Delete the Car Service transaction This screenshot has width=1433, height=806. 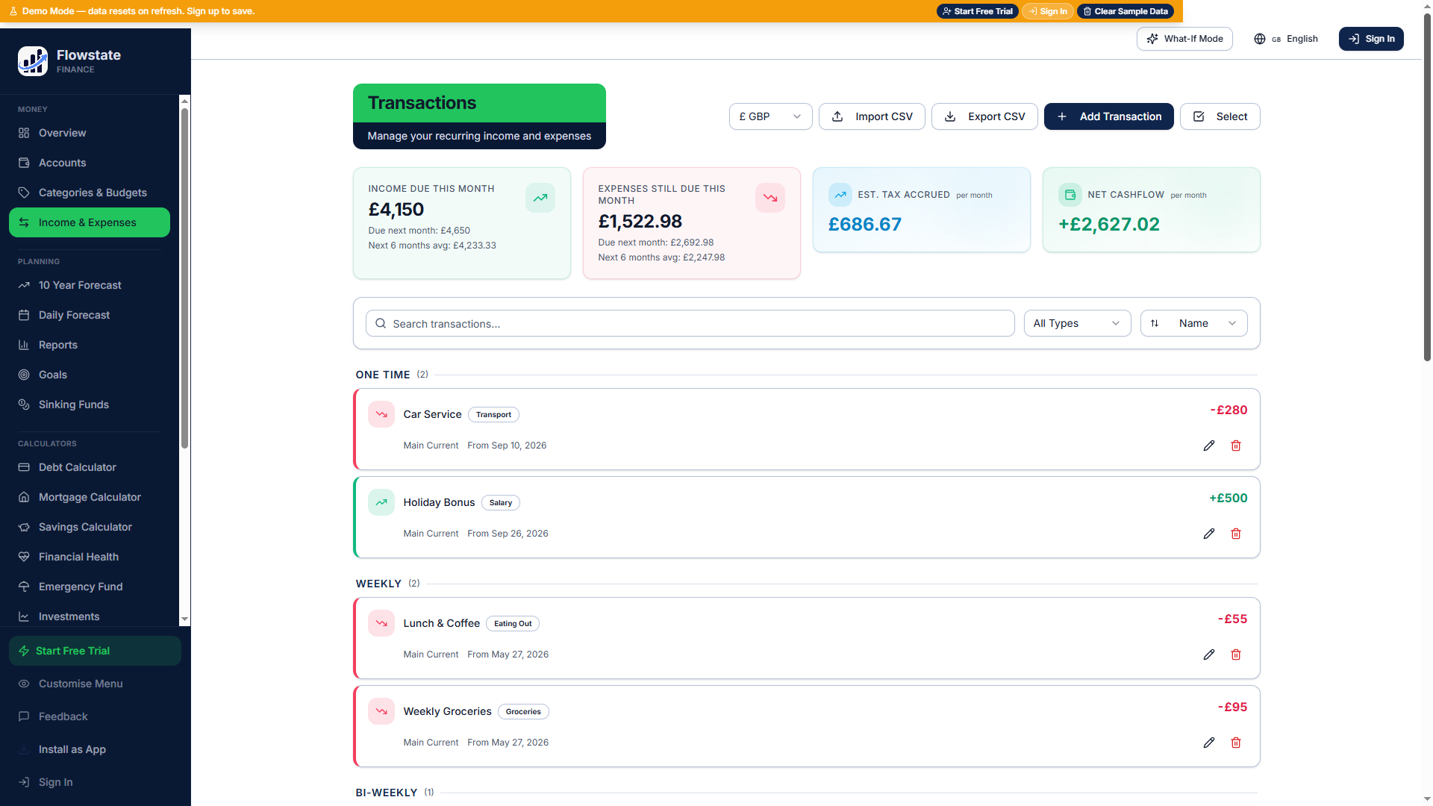(x=1236, y=446)
